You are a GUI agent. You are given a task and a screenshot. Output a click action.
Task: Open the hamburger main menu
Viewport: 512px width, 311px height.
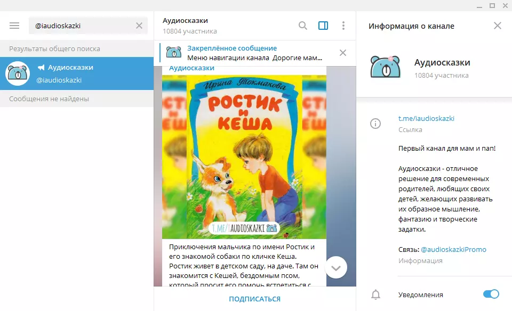14,26
